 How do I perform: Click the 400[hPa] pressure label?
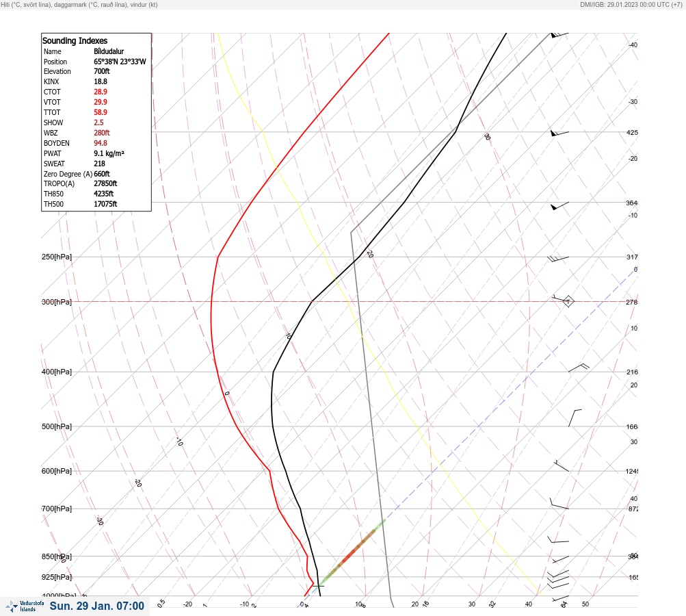[x=57, y=372]
